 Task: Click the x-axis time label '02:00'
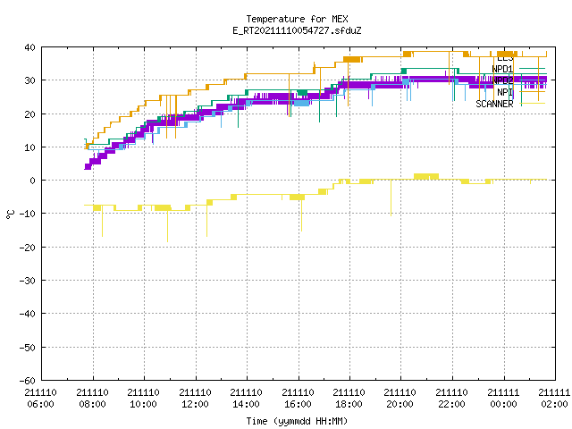pos(555,404)
